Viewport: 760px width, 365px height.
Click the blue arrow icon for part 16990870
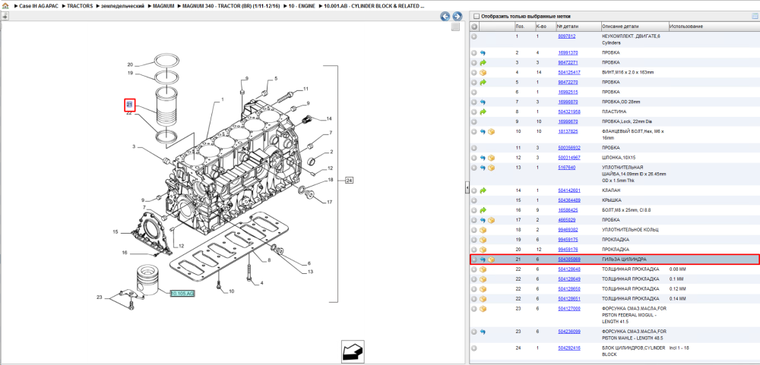tap(483, 102)
